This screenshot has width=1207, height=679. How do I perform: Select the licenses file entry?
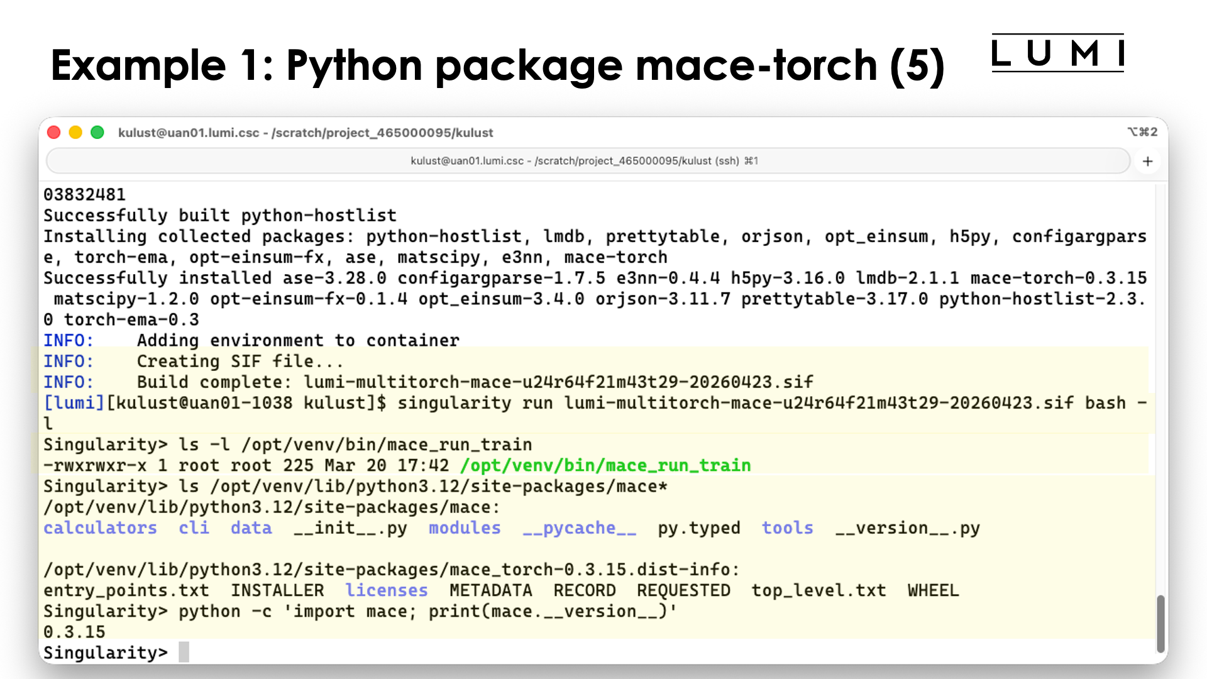(387, 590)
